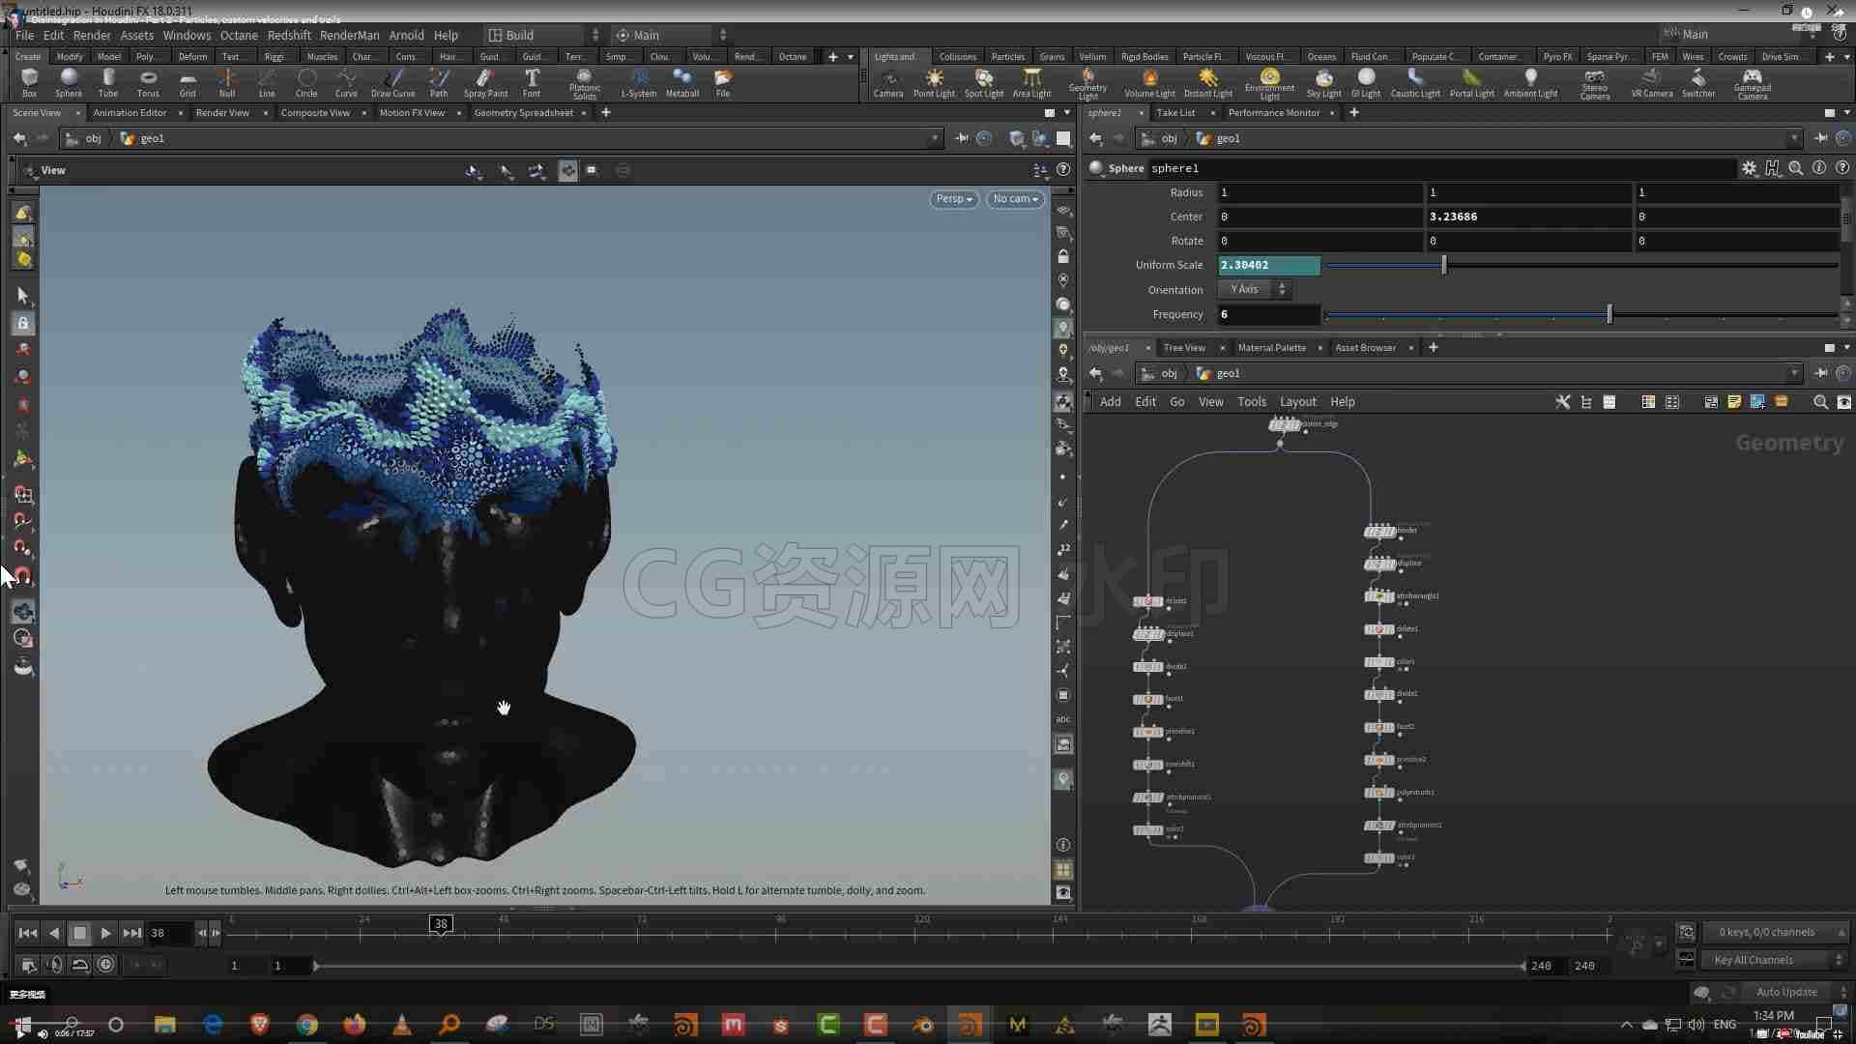The image size is (1856, 1044).
Task: Switch to the Material Palette tab
Action: (1271, 348)
